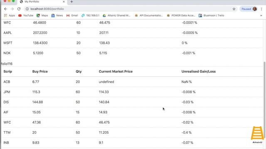
Task: Open News bookmark
Action: (x=57, y=15)
